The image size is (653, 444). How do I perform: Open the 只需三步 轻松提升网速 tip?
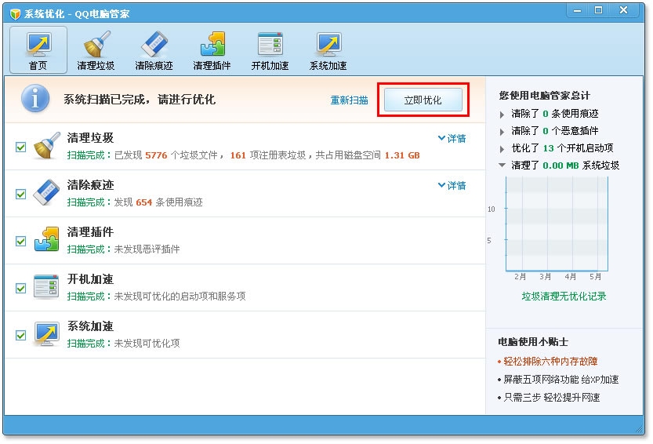tap(552, 398)
